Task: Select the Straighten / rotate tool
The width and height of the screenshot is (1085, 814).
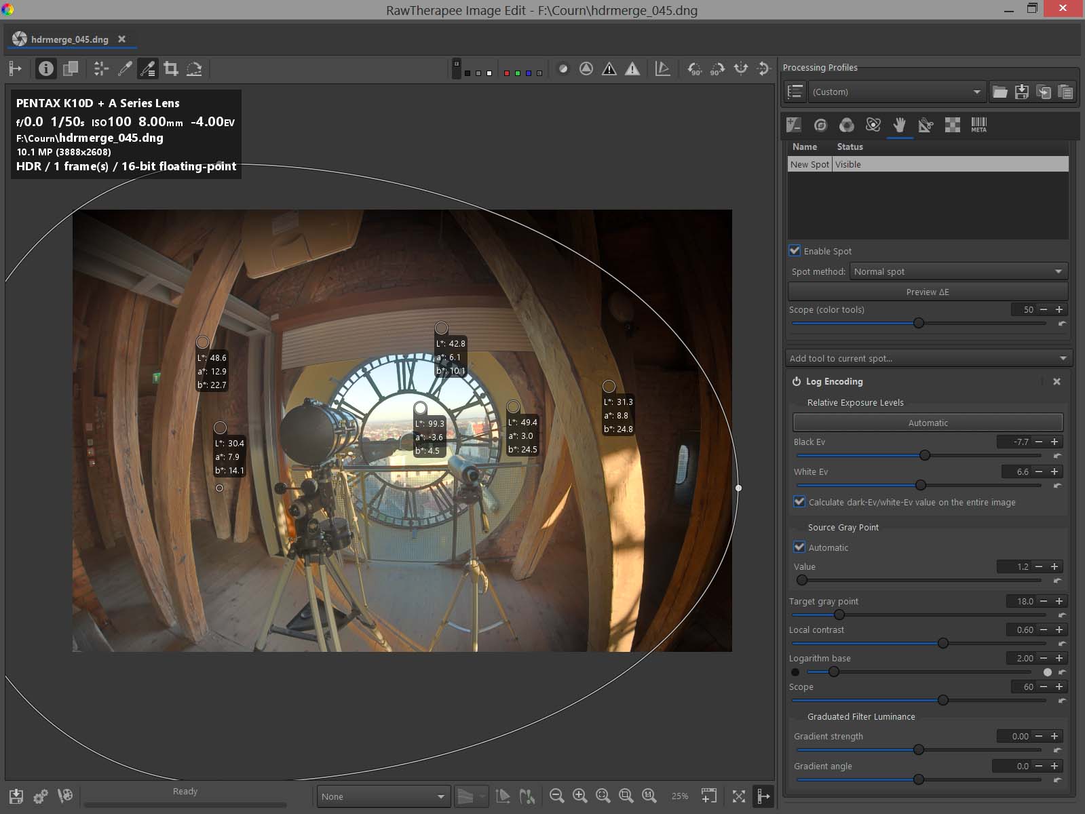Action: coord(194,69)
